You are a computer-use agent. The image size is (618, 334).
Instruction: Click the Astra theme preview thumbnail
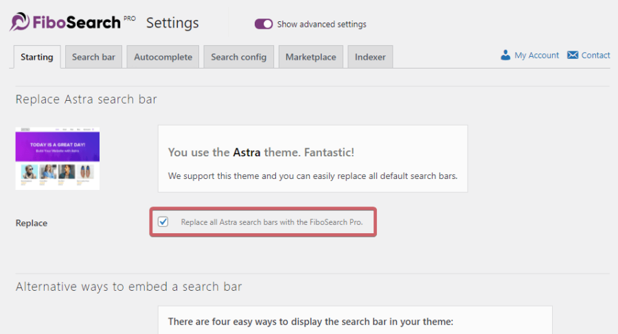[x=58, y=158]
